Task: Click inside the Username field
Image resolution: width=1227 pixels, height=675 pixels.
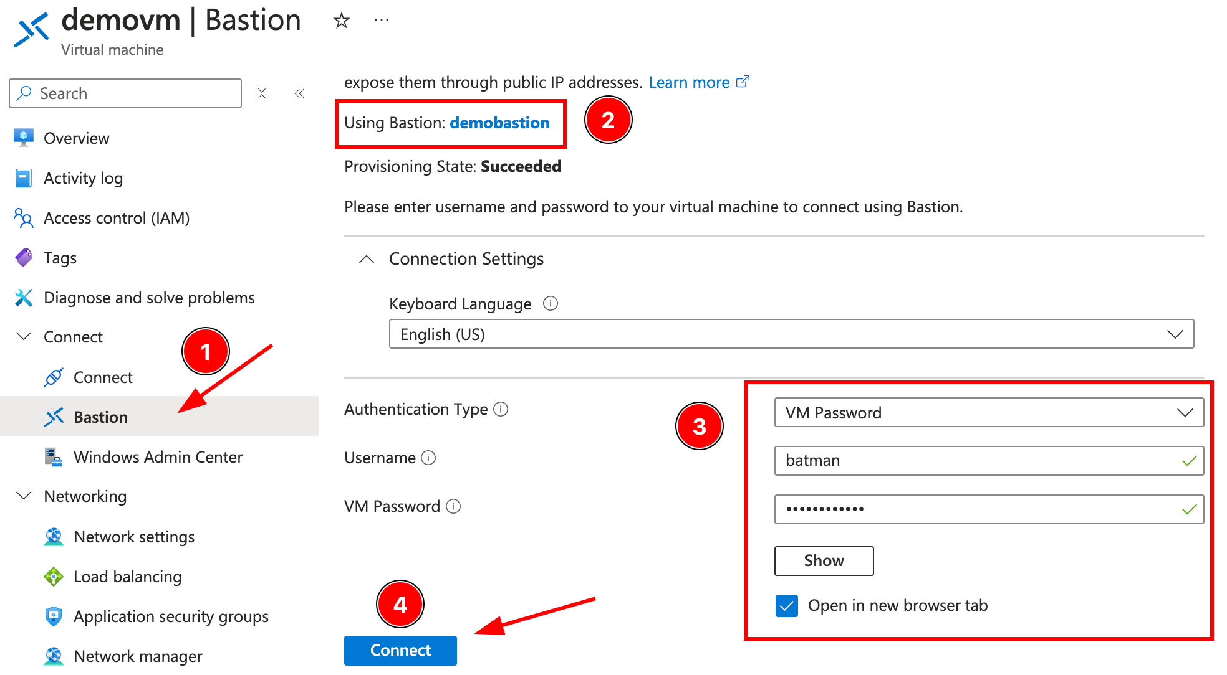Action: pyautogui.click(x=988, y=460)
